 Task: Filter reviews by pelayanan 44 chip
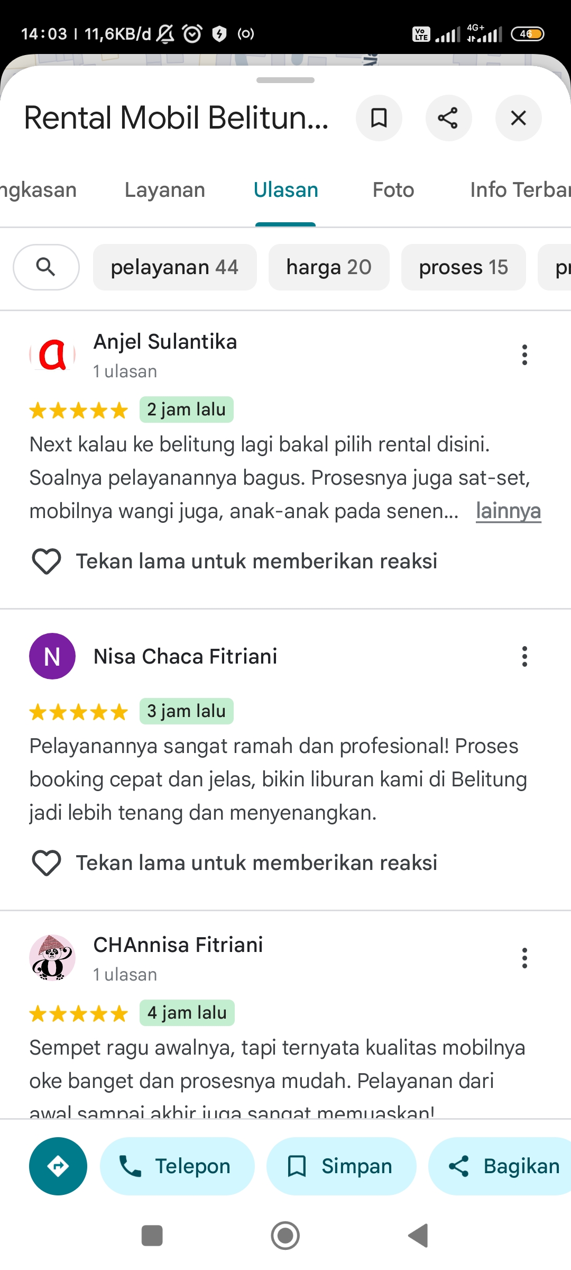click(175, 267)
